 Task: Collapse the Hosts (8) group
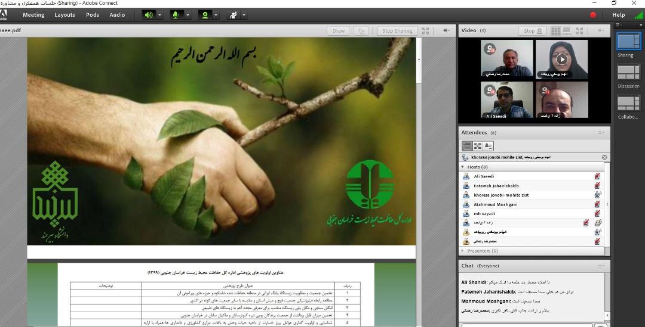pyautogui.click(x=463, y=167)
